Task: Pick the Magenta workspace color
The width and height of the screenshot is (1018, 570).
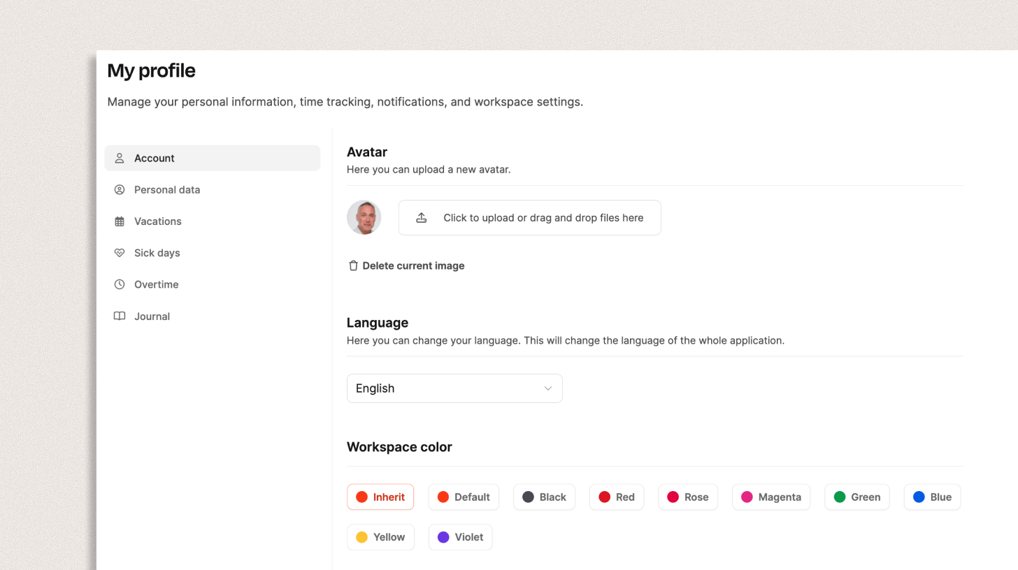Action: point(771,497)
